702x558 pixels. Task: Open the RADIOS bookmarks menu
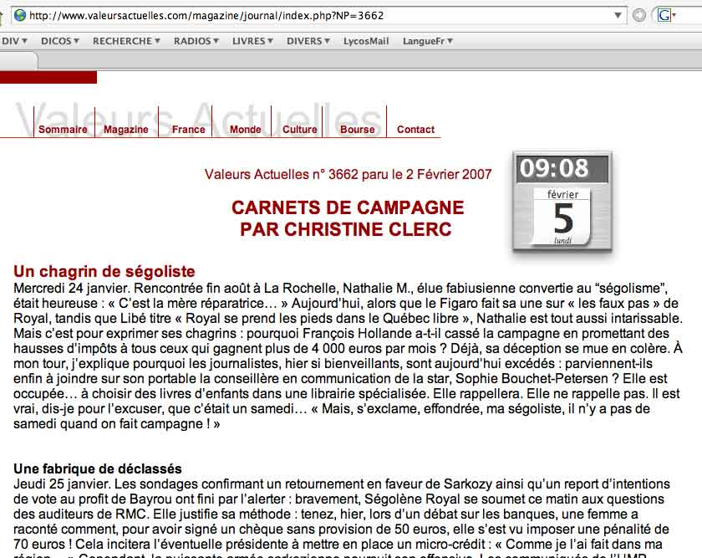click(x=196, y=41)
